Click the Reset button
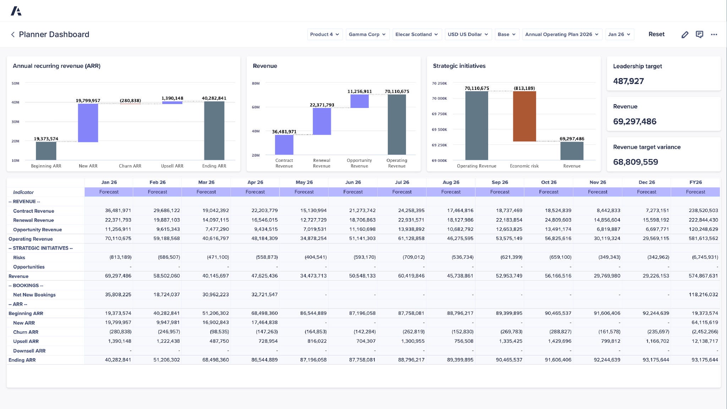Screen dimensions: 727x409 (x=657, y=34)
